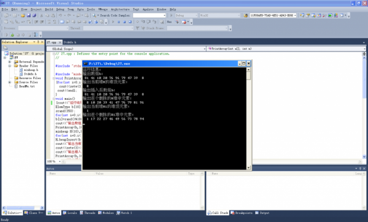368x222 pixels.
Task: Select Solution '27' root node
Action: tap(26, 53)
